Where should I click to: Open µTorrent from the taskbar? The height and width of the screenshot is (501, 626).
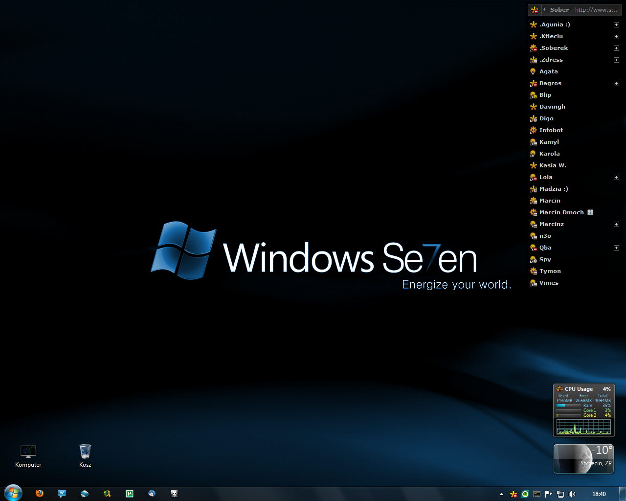pos(130,494)
